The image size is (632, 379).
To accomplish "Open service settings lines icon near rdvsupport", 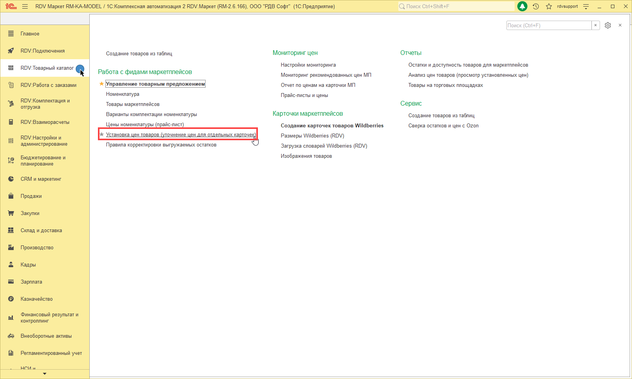I will click(586, 6).
